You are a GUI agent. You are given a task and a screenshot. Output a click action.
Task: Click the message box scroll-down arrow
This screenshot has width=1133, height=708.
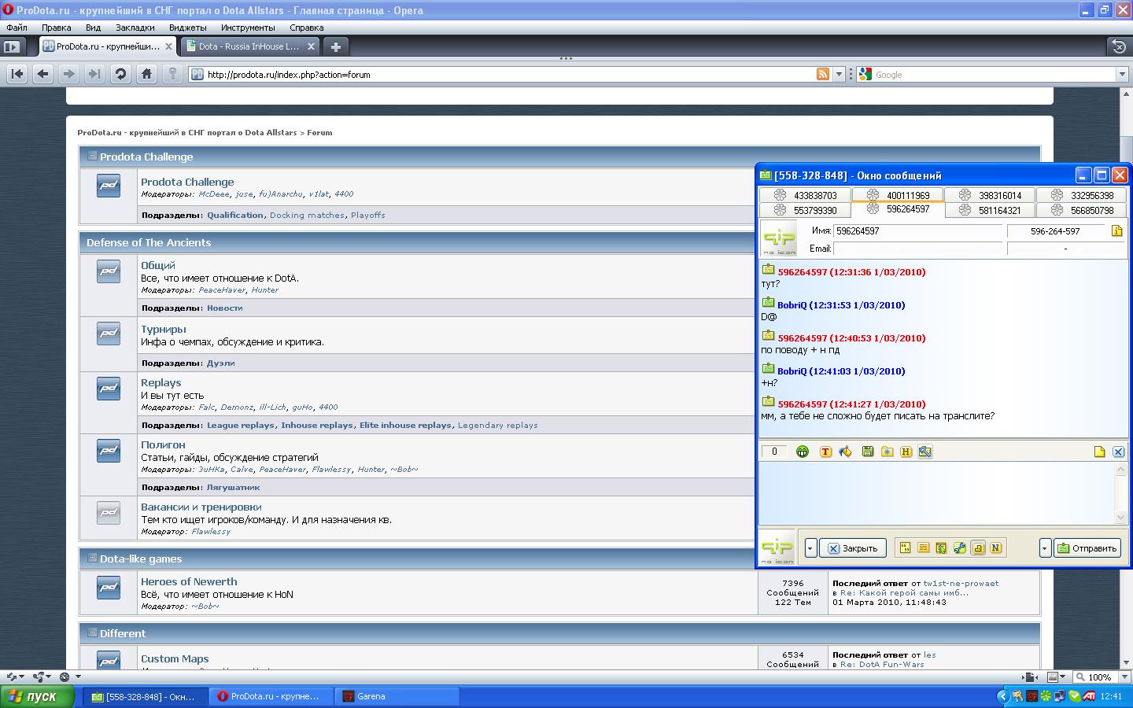pos(1121,517)
